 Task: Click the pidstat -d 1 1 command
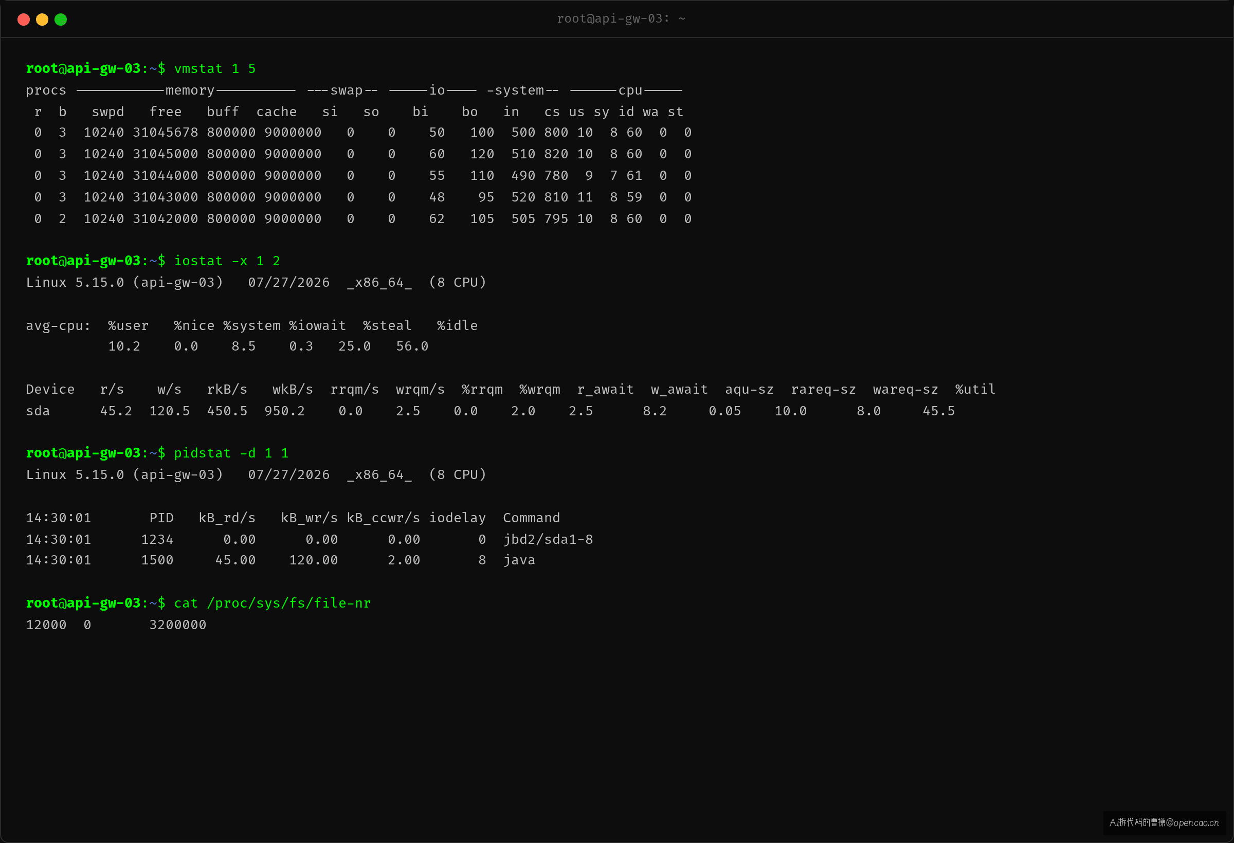click(231, 453)
